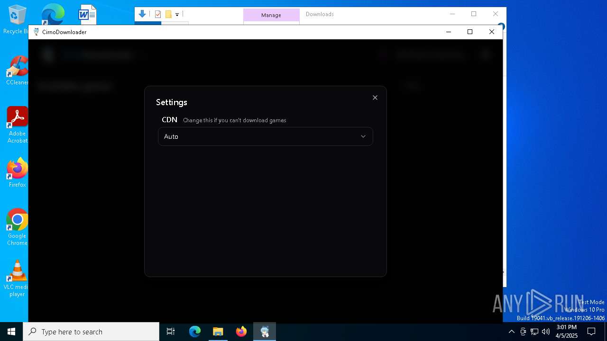Click the CirnoDownloader title bar icon
607x341 pixels.
point(36,32)
